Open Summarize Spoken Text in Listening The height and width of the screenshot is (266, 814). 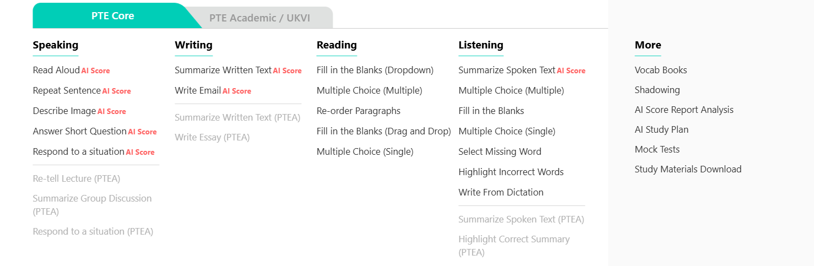(507, 70)
